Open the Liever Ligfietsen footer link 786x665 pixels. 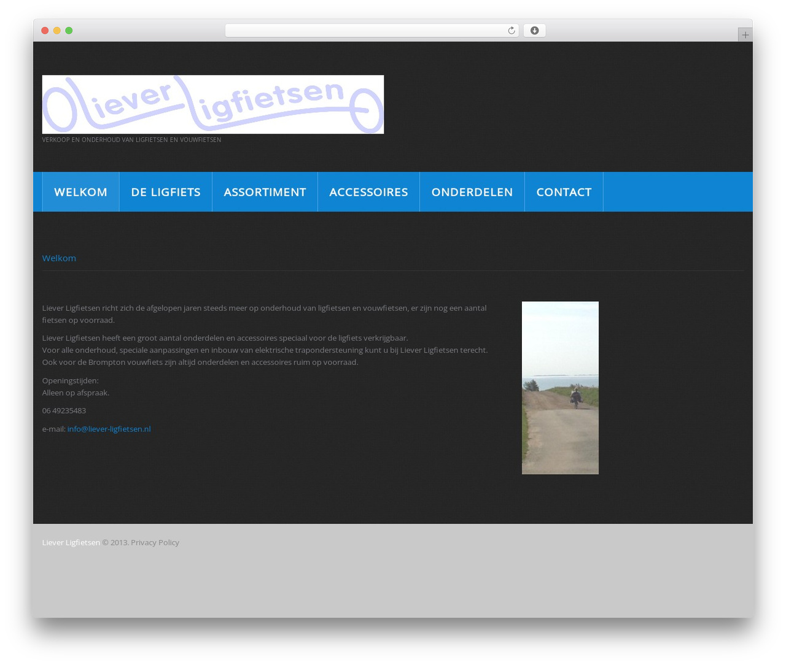[71, 542]
